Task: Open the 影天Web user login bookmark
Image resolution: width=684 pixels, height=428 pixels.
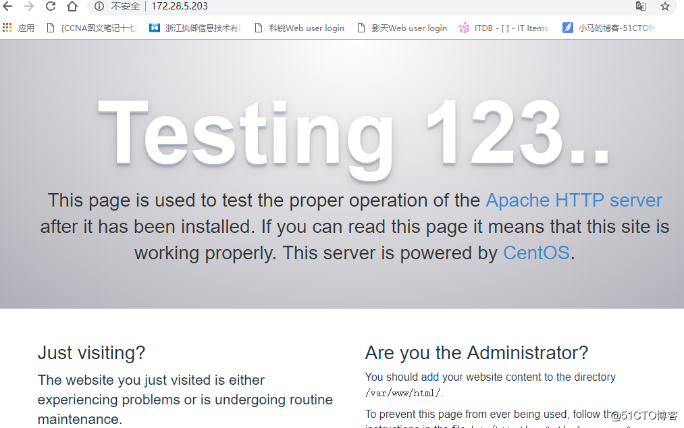Action: [402, 28]
